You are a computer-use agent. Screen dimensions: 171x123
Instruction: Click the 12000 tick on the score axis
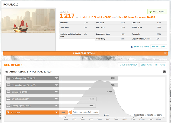click(x=159, y=119)
